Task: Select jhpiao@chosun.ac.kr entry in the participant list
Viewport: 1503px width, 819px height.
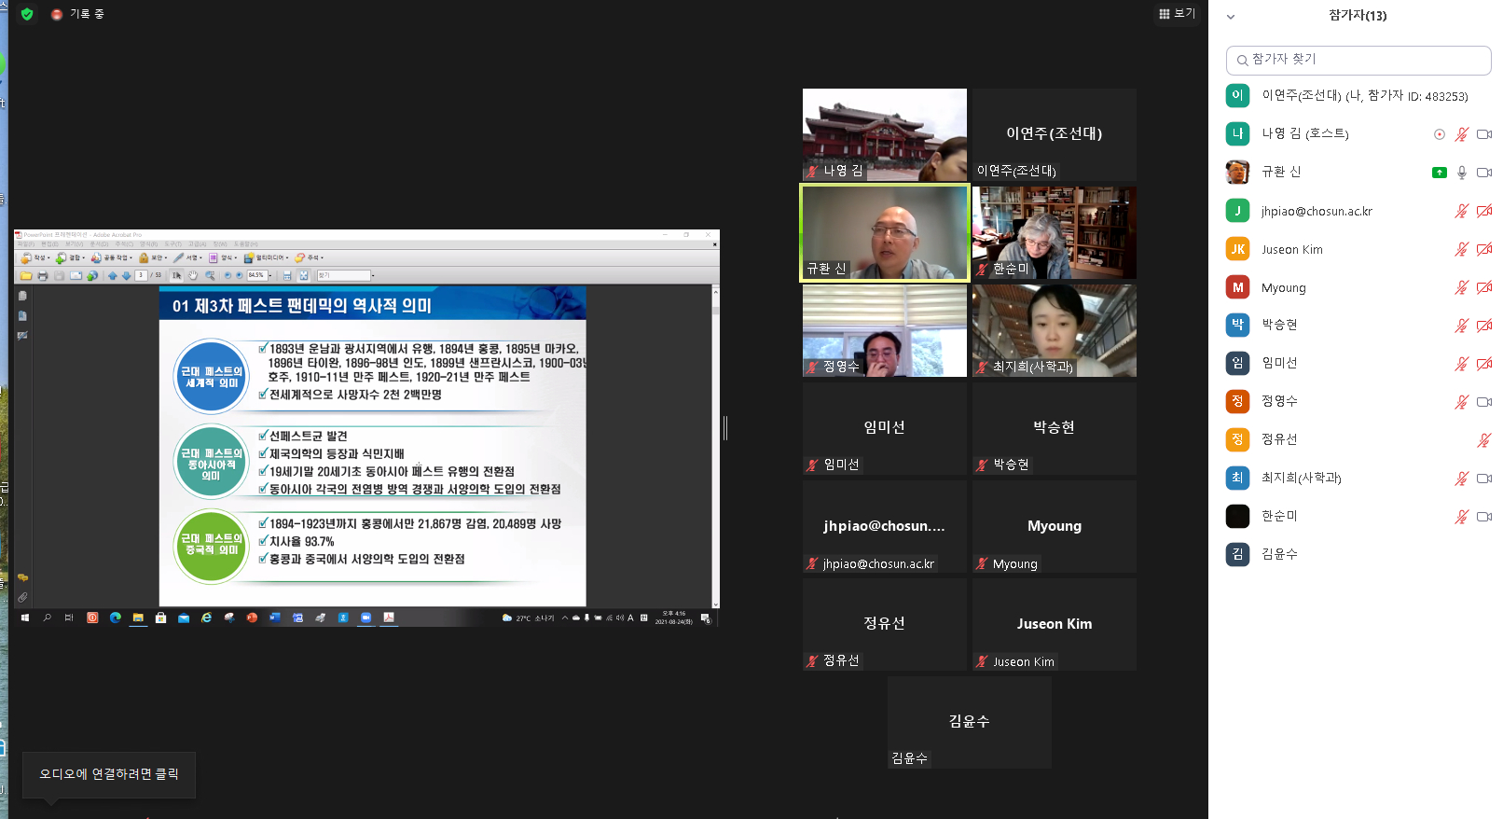Action: coord(1316,212)
